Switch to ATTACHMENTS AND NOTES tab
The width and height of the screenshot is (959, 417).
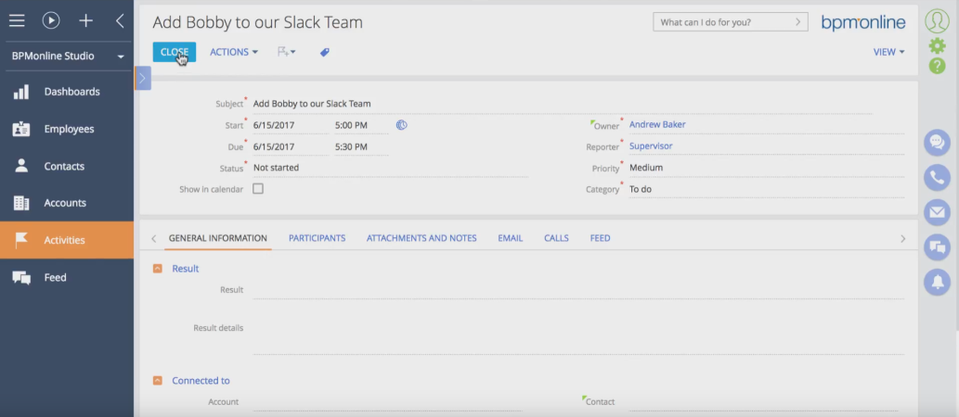[421, 238]
